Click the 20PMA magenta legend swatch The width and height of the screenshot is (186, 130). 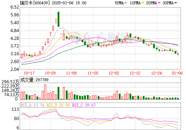click(x=159, y=3)
